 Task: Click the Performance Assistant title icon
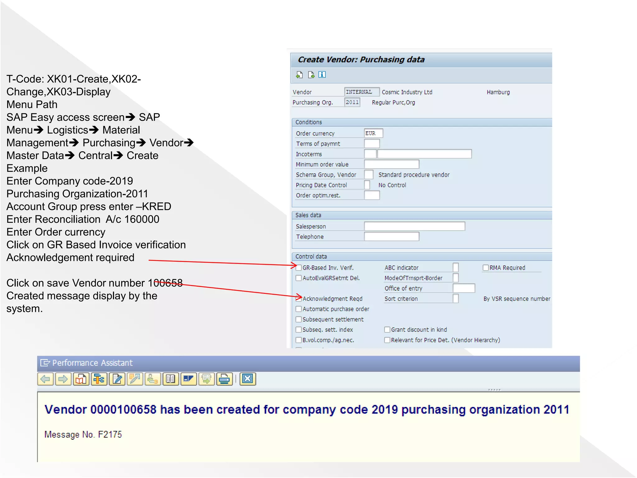pos(45,363)
